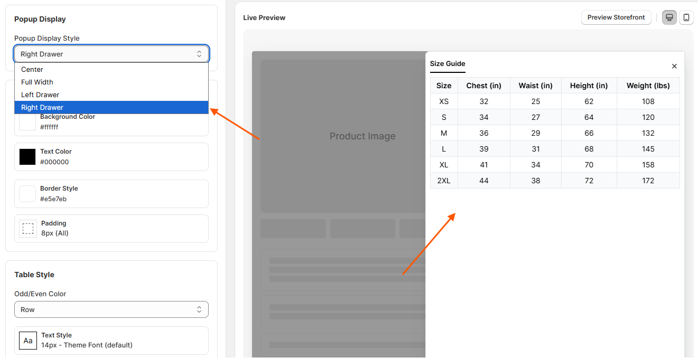Choose Left Drawer option
698x358 pixels.
(x=111, y=95)
